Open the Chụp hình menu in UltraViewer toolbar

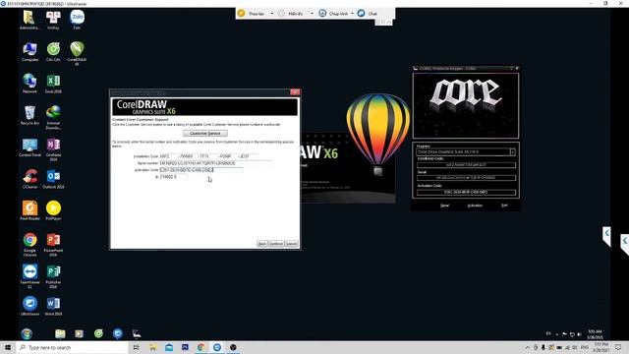tap(334, 13)
